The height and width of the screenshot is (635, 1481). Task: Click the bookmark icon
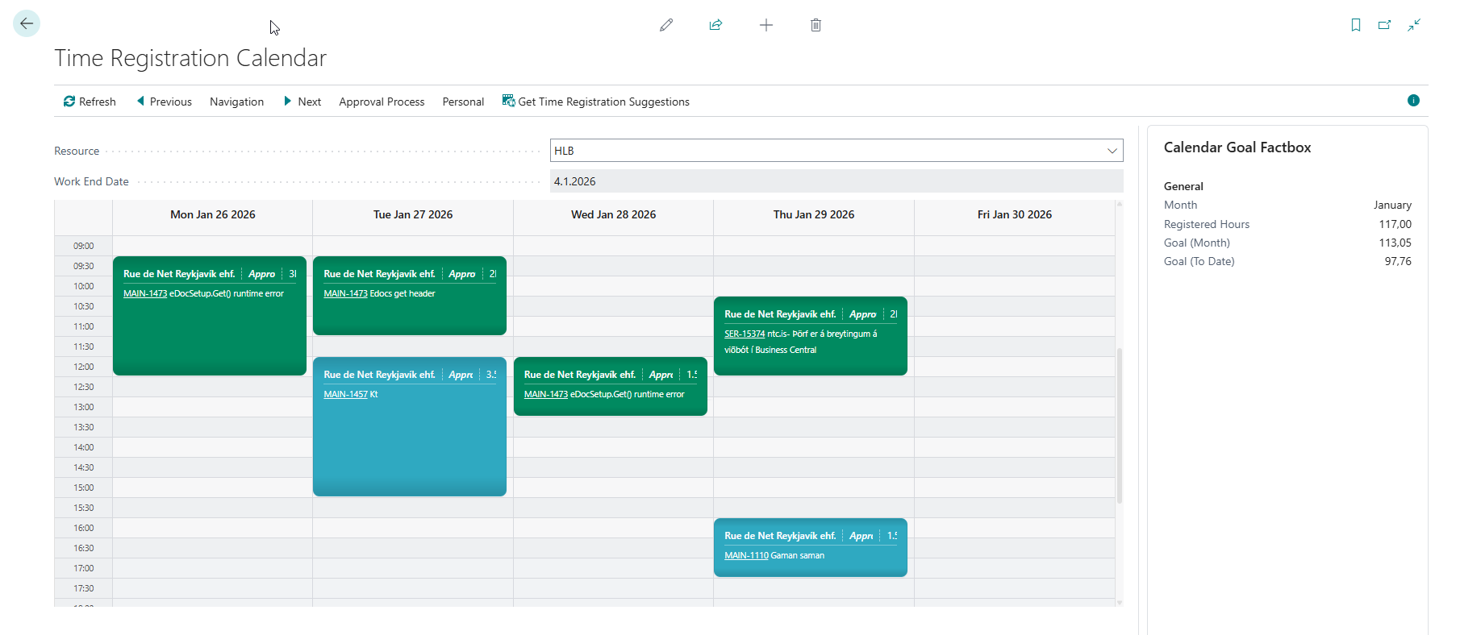[x=1356, y=25]
